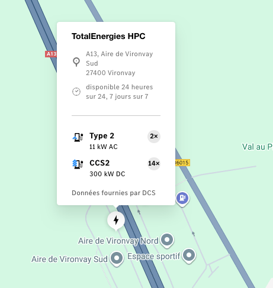The height and width of the screenshot is (288, 273).
Task: Click the TotalEnergies HPC title
Action: coord(108,36)
